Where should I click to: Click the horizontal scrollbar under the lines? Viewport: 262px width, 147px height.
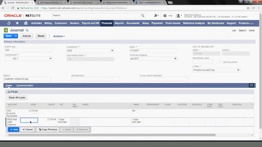tap(112, 135)
